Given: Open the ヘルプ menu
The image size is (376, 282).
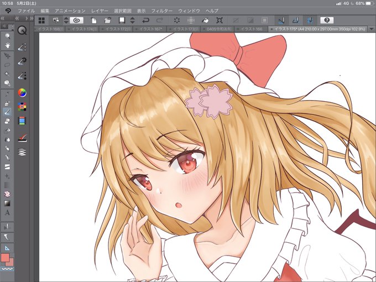Looking at the screenshot, I should pos(212,11).
